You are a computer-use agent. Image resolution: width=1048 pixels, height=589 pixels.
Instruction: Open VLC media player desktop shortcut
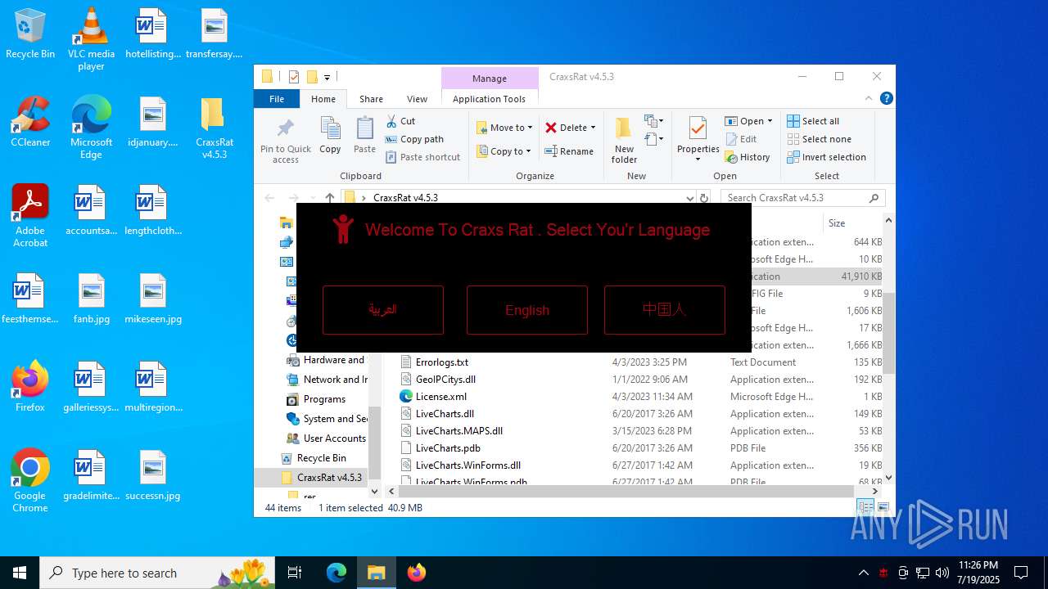point(91,40)
